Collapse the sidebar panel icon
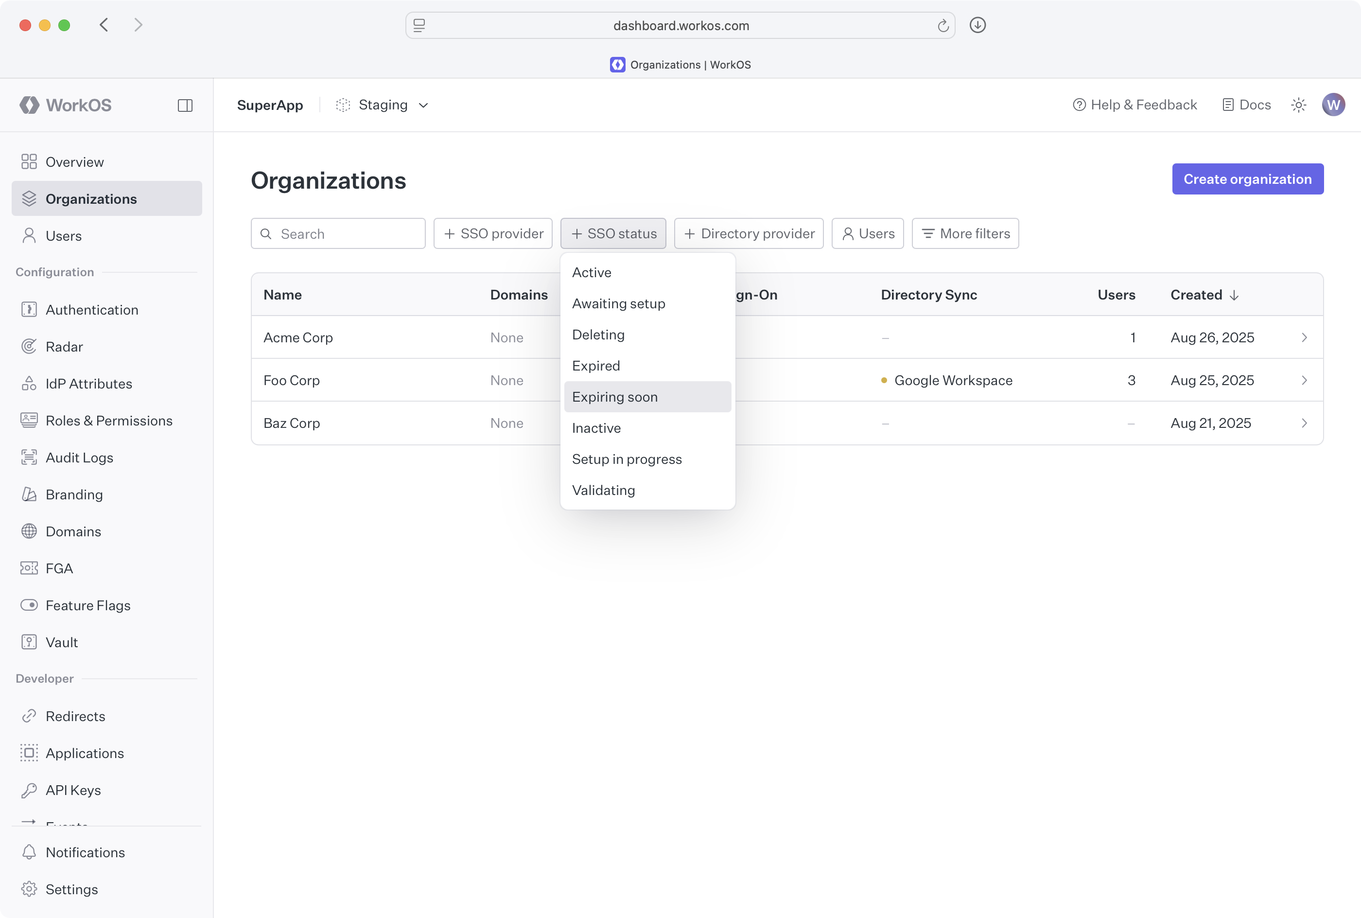 [x=185, y=106]
